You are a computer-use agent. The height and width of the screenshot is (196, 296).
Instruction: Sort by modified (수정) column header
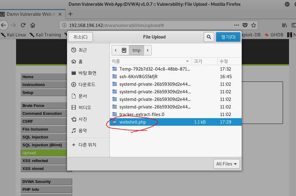click(230, 61)
